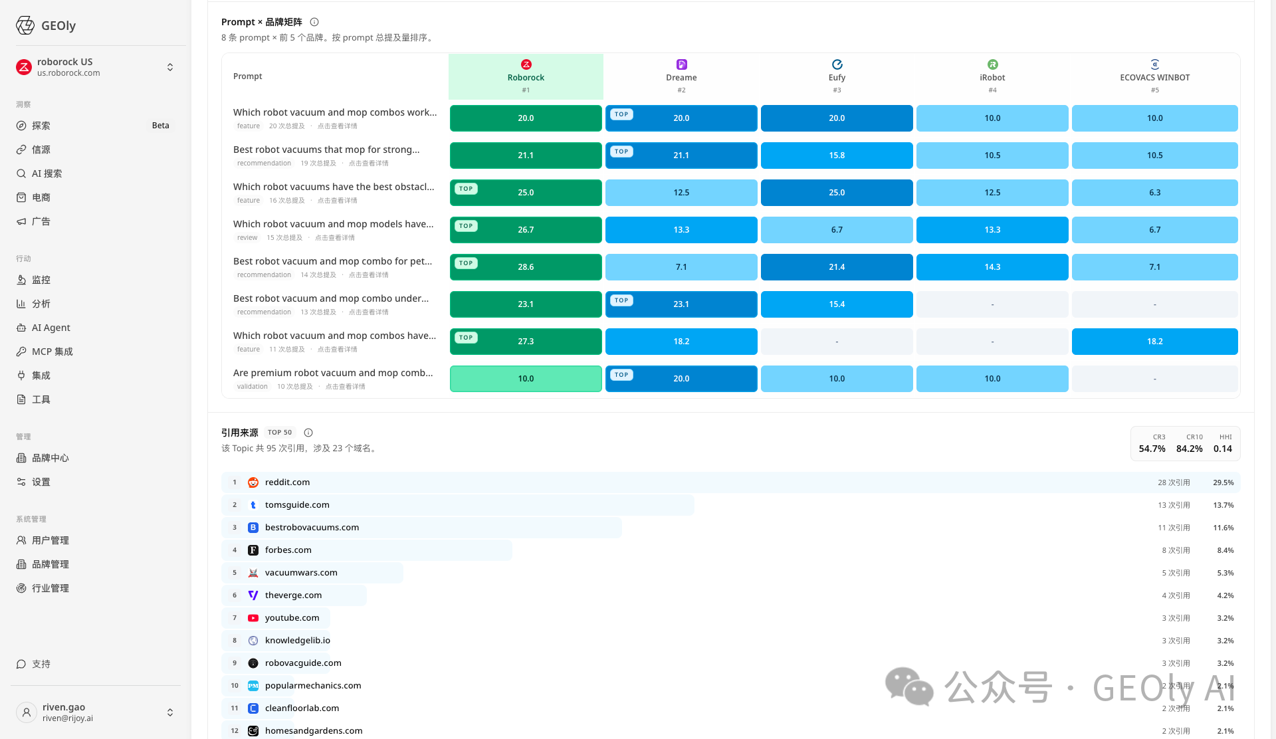
Task: Click the reddit.com favicon
Action: (x=253, y=482)
